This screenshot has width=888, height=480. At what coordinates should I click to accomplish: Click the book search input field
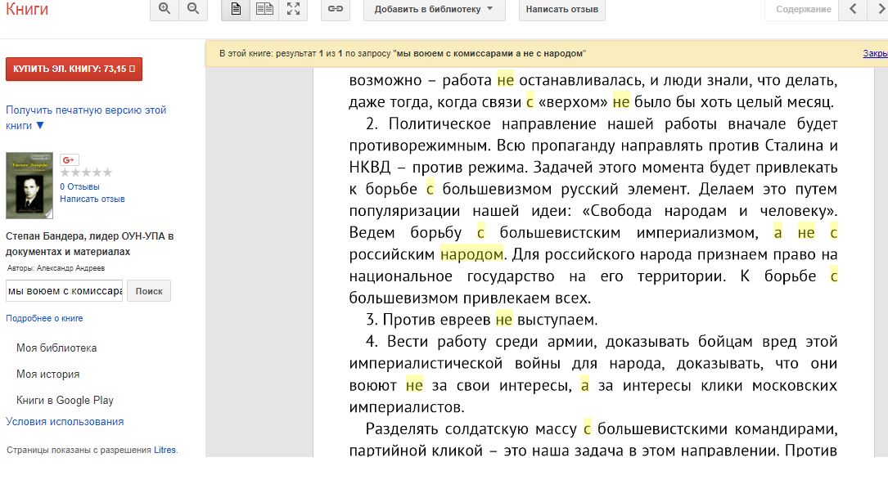coord(64,291)
